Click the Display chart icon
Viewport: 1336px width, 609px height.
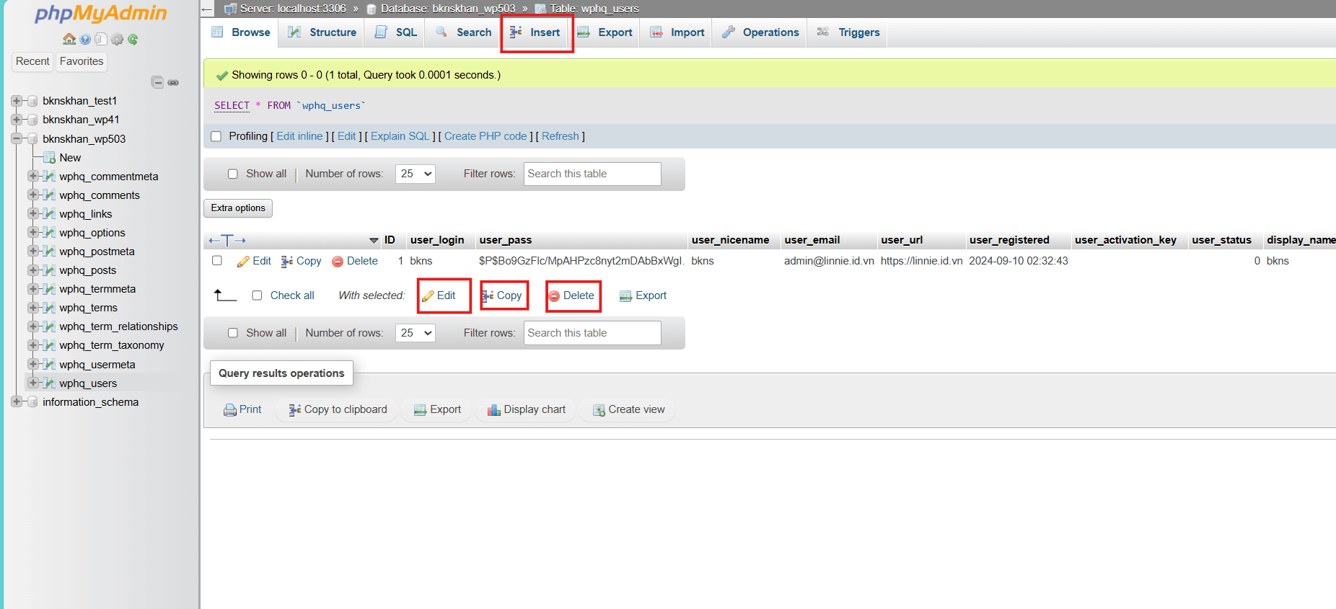493,410
